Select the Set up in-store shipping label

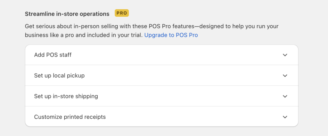(66, 96)
